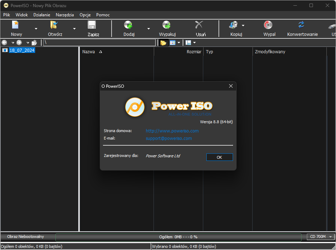336x250 pixels.
Task: Click the Zapisz floppy disk icon
Action: tap(92, 25)
